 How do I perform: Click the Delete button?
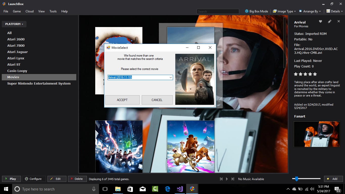[x=77, y=179]
